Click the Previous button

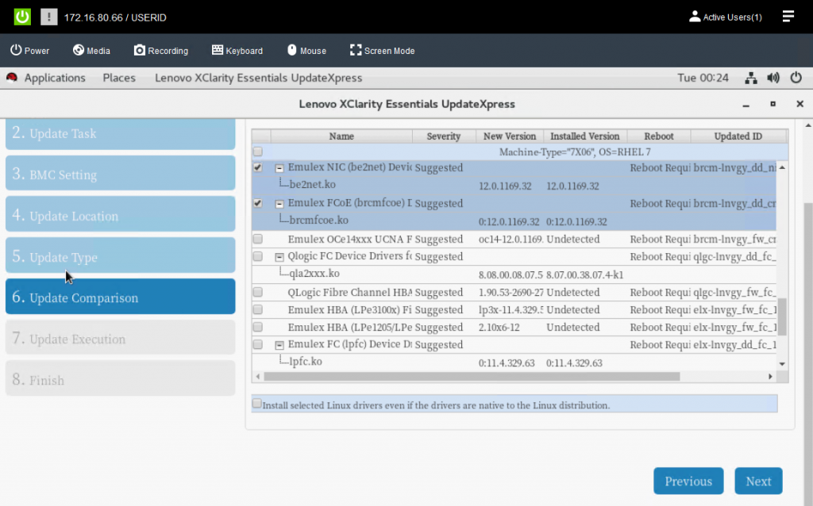click(688, 481)
